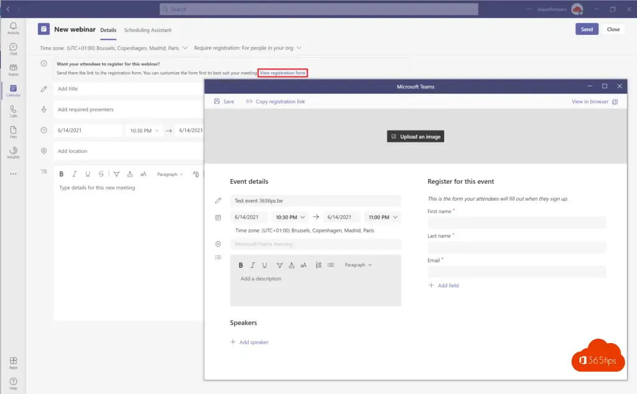Open Activity in the Teams sidebar
This screenshot has height=394, width=637.
coord(13,28)
